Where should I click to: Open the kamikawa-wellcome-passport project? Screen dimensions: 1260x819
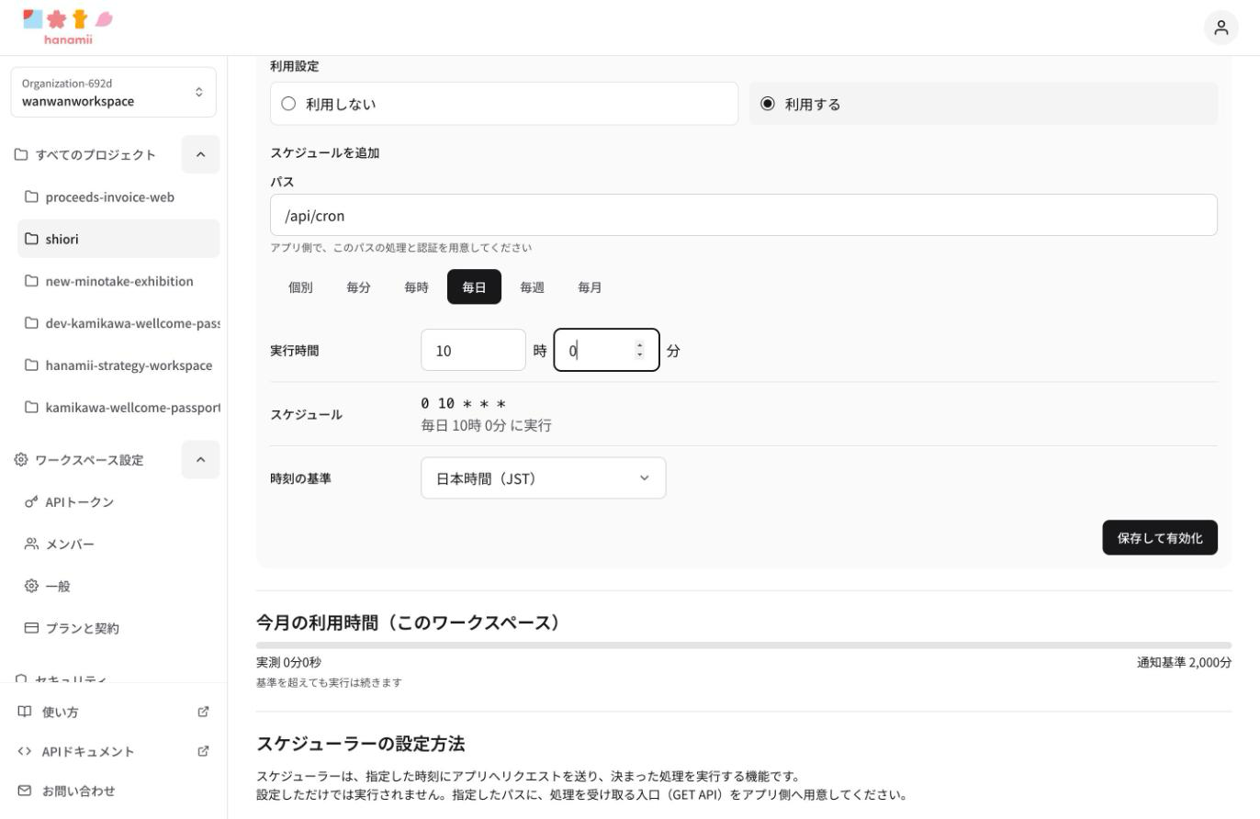point(118,408)
